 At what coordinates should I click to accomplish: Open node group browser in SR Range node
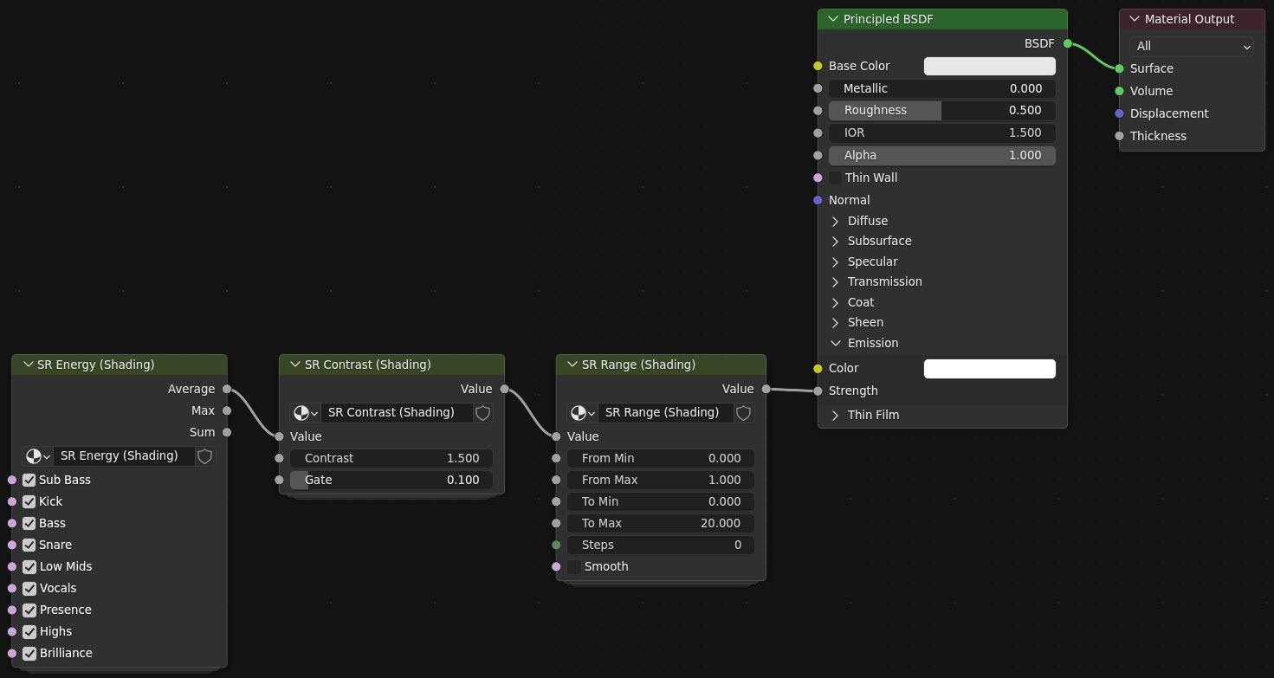pos(582,413)
